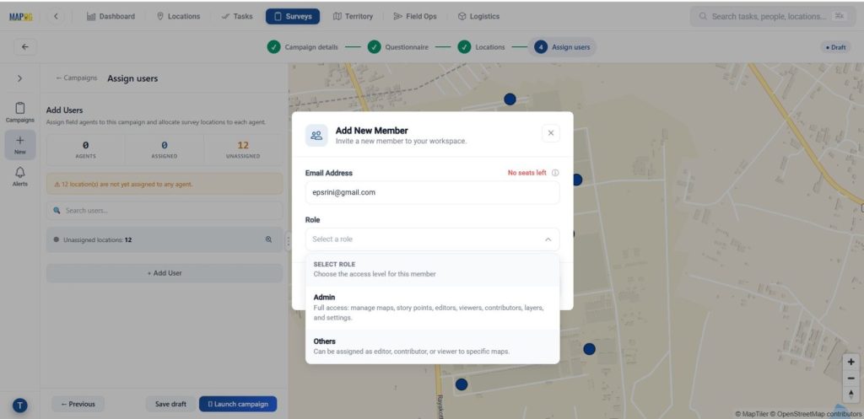Screen dimensions: 864x419
Task: Click the Add New Member people icon
Action: pyautogui.click(x=316, y=136)
